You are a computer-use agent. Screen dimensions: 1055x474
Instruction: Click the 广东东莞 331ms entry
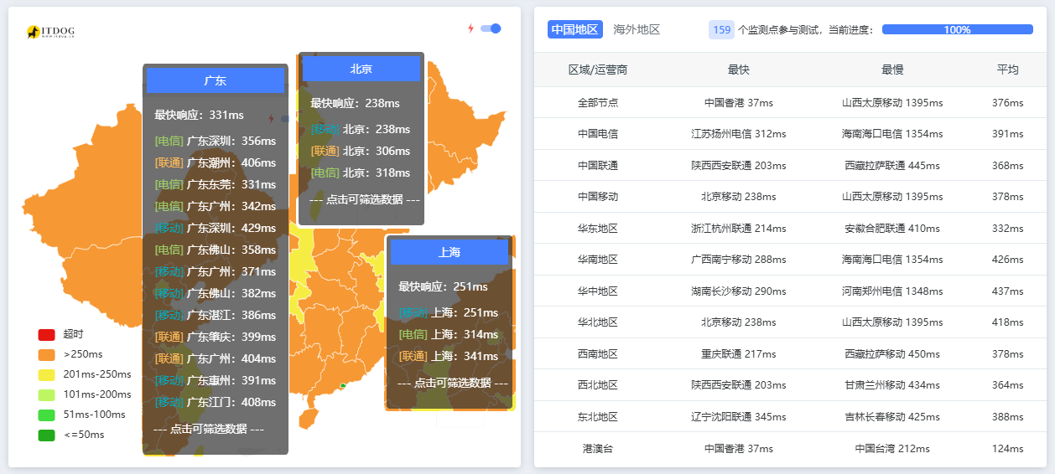[216, 184]
